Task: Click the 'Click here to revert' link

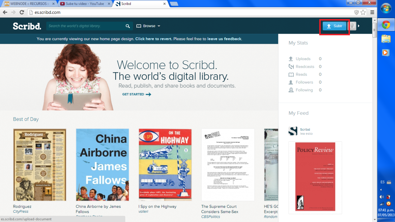Action: pyautogui.click(x=153, y=39)
